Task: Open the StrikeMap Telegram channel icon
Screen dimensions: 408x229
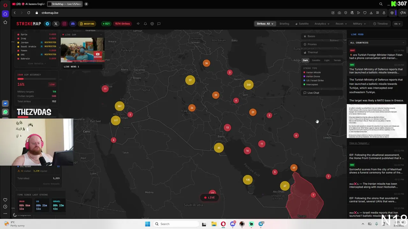Action: 47,24
